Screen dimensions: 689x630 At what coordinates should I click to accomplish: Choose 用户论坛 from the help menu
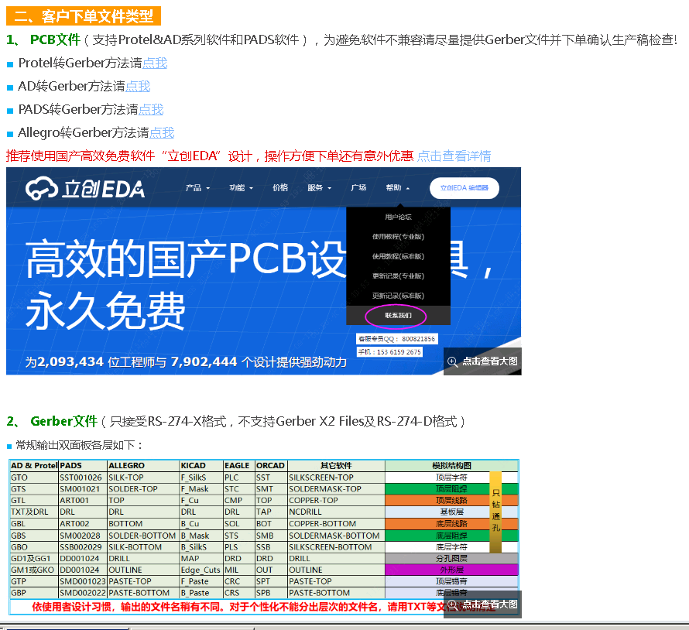[398, 217]
